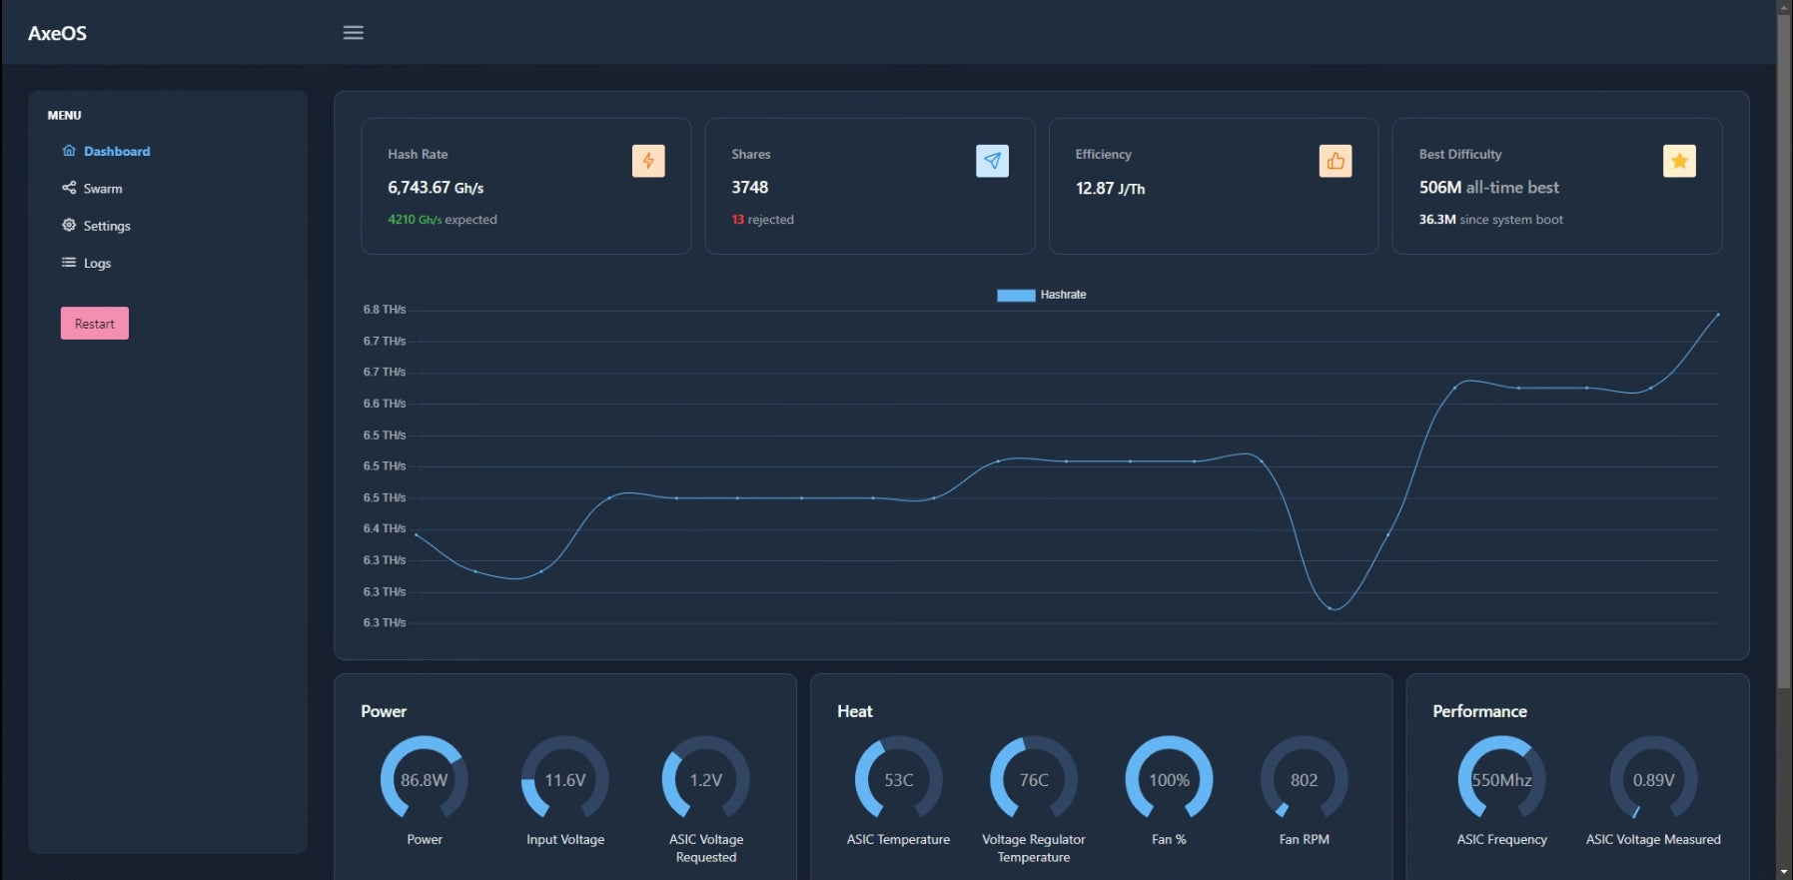Screen dimensions: 1793x880
Task: Click the Swarm share icon
Action: click(69, 188)
